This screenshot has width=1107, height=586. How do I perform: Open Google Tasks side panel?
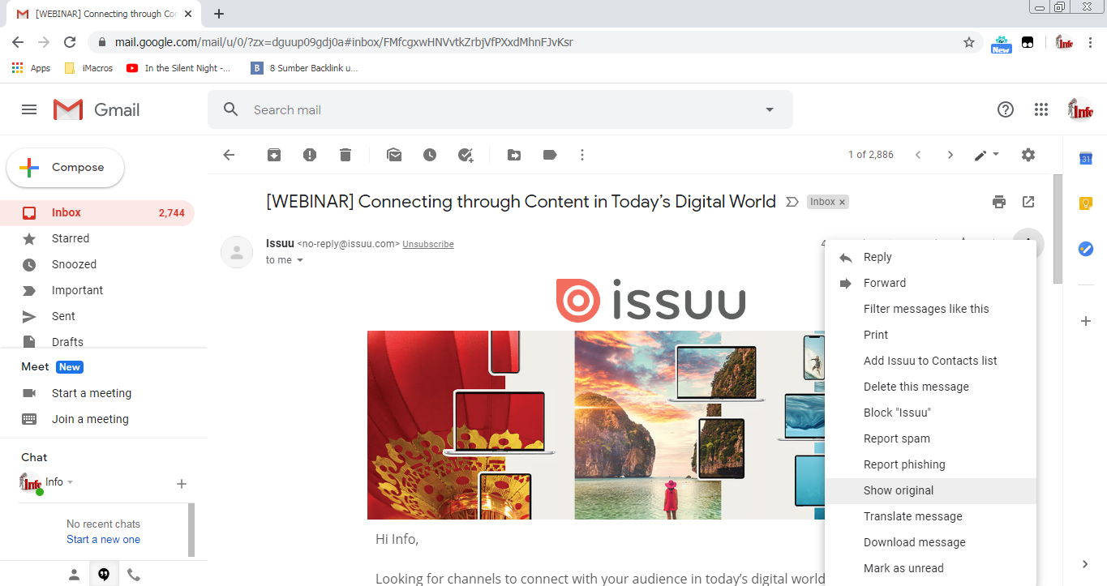point(1086,249)
